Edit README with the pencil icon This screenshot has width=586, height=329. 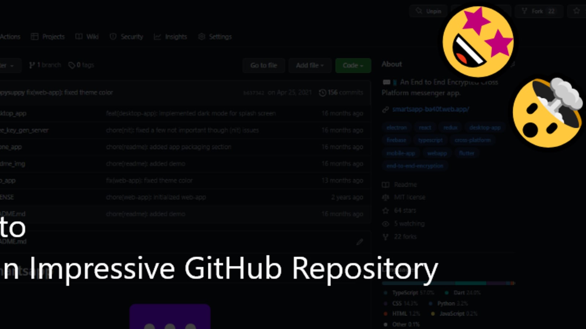point(360,242)
